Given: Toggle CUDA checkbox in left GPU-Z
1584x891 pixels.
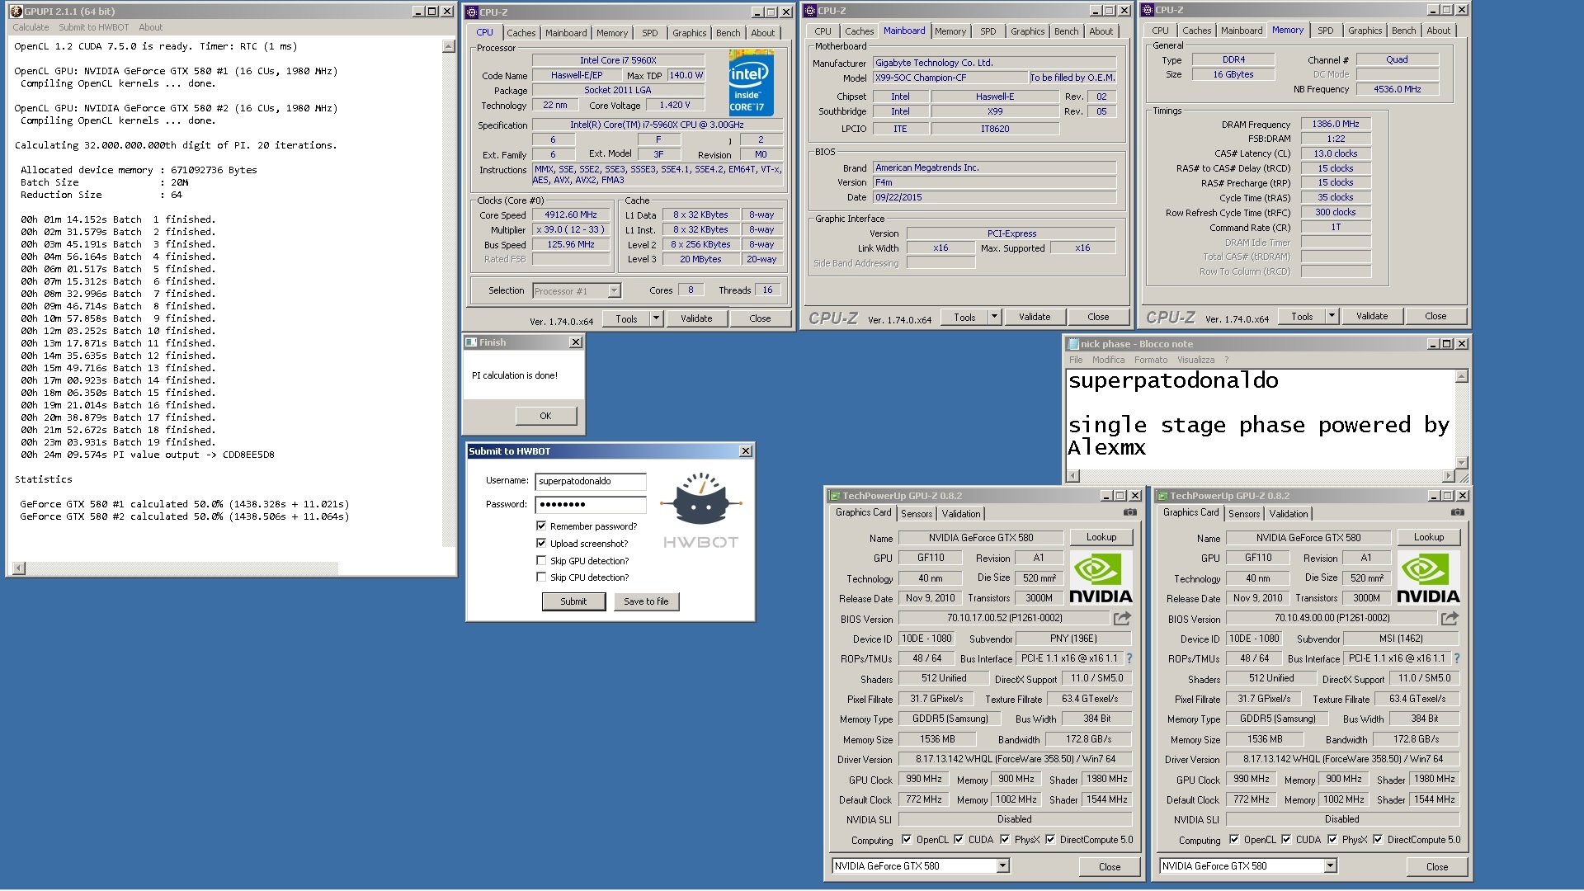Looking at the screenshot, I should tap(959, 840).
